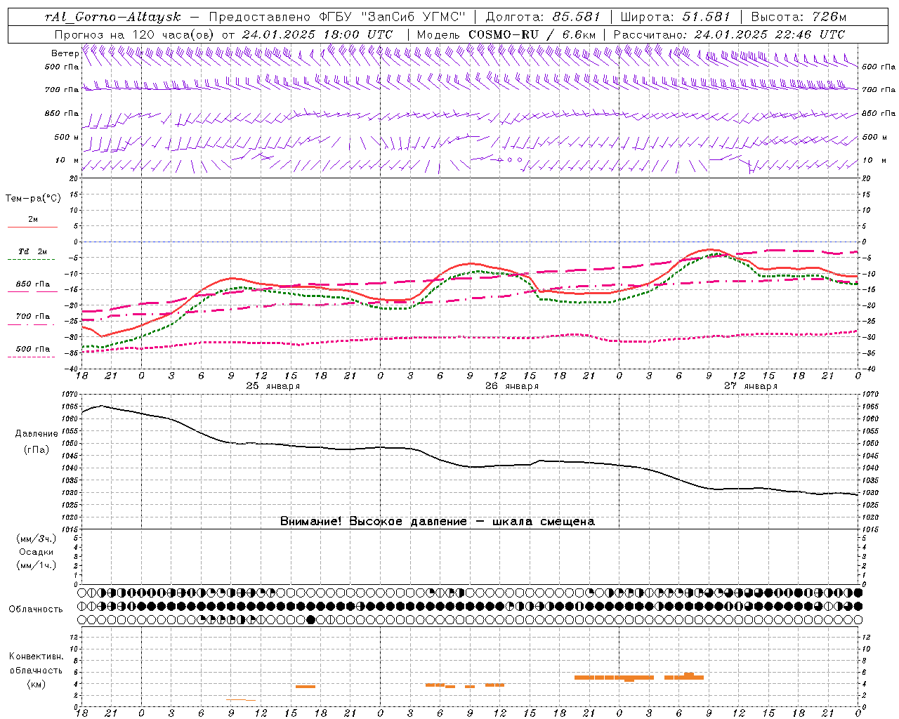Image resolution: width=899 pixels, height=719 pixels.
Task: Click the Модель COSMO-RU / 6.6км label
Action: point(506,34)
